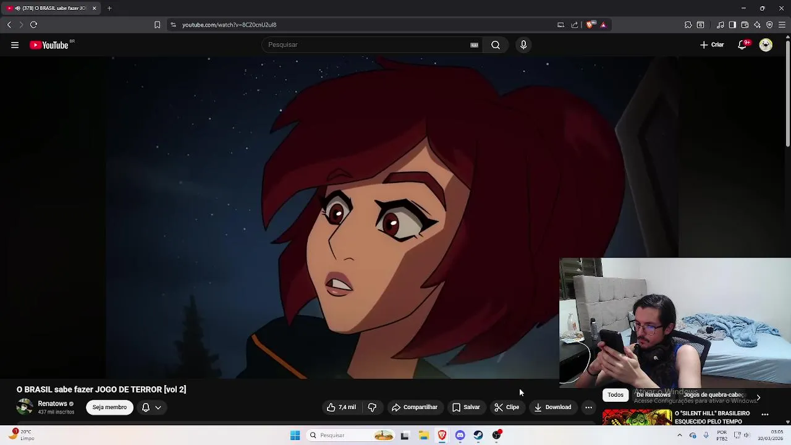Open options for the Silent Hill brasileiro video

[x=765, y=415]
